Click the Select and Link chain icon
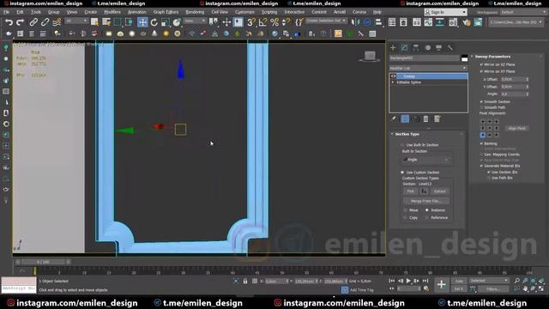549x309 pixels. (33, 22)
